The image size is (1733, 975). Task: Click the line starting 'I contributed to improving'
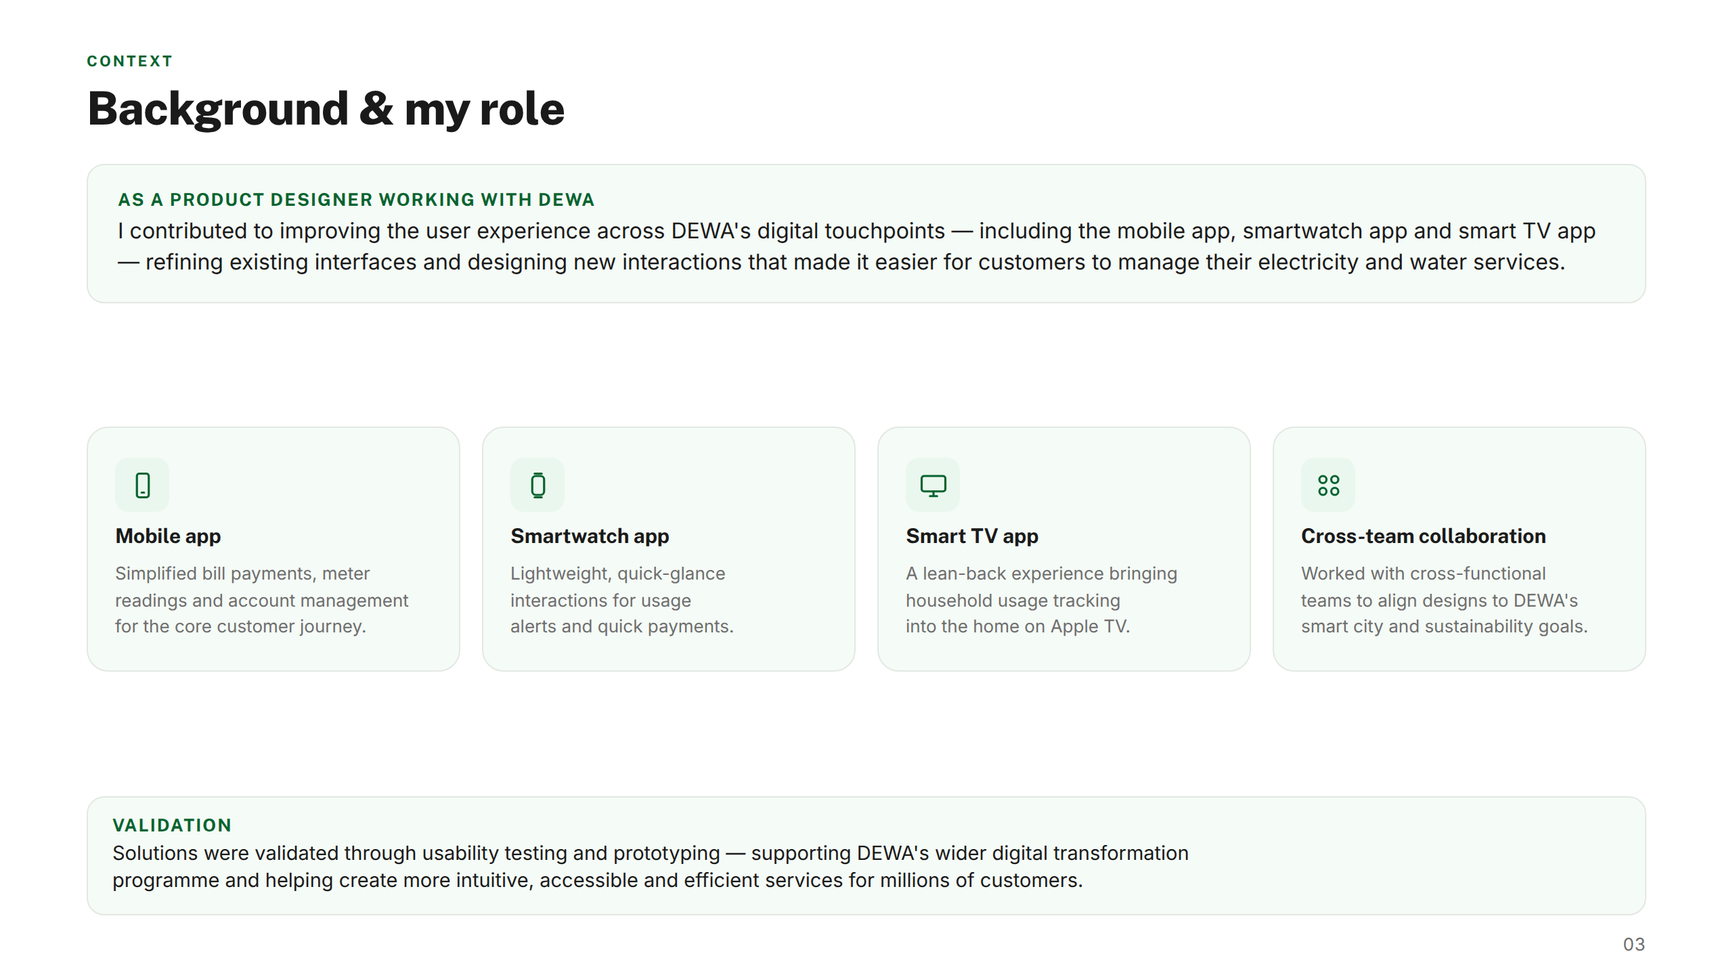[857, 231]
